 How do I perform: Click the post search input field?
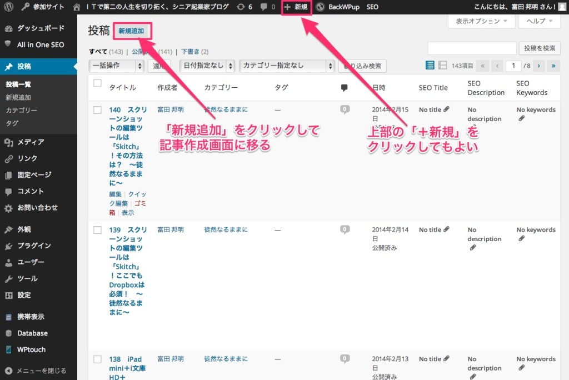click(471, 48)
